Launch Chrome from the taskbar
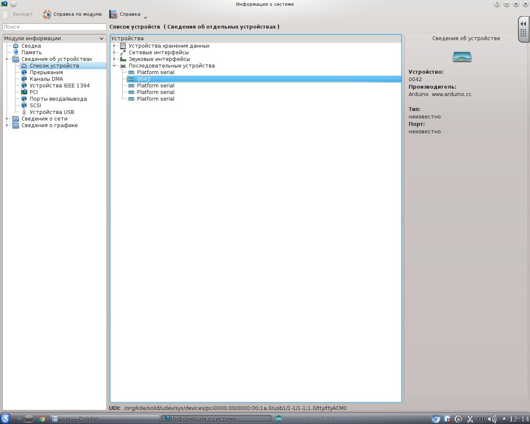The width and height of the screenshot is (530, 424). point(42,419)
